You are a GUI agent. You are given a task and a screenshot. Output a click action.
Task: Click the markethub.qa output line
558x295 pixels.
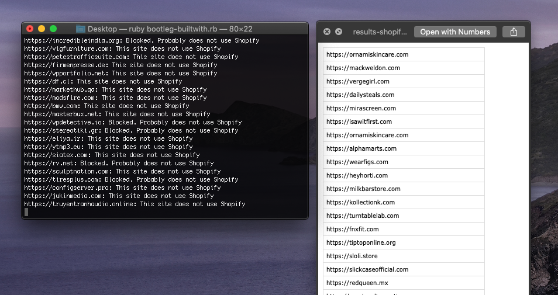[x=115, y=89]
